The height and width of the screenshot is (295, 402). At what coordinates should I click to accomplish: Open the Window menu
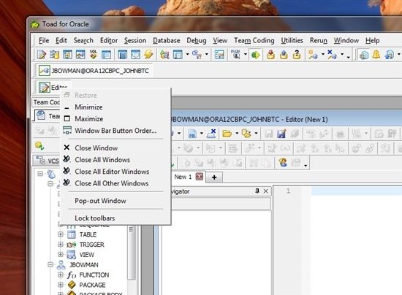346,40
